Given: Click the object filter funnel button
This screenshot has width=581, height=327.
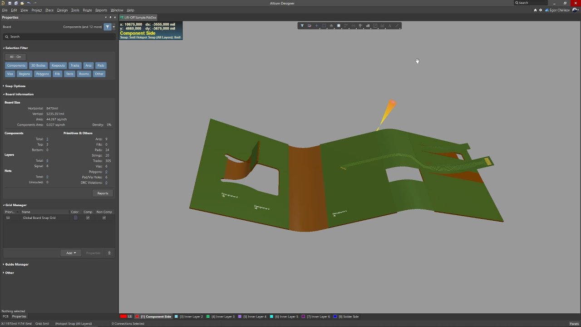Looking at the screenshot, I should point(108,27).
